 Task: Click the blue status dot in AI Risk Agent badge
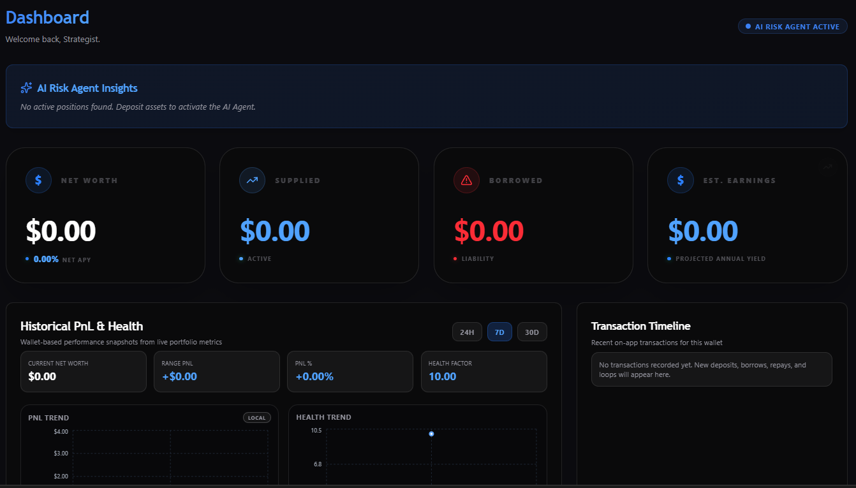click(x=748, y=27)
